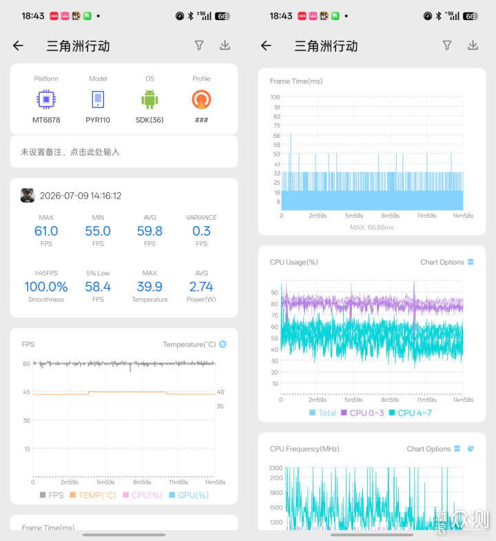Image resolution: width=496 pixels, height=541 pixels.
Task: Toggle the Total legend in the CPU Usage chart
Action: coord(322,413)
